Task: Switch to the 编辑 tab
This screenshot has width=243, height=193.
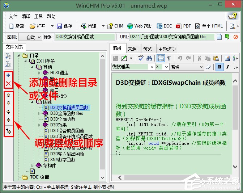Action: [x=117, y=49]
